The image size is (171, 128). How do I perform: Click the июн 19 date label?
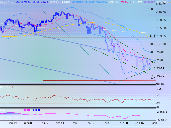(12, 123)
